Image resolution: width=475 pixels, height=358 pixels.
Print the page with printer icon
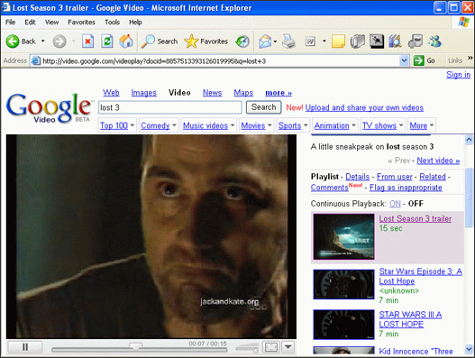(288, 41)
